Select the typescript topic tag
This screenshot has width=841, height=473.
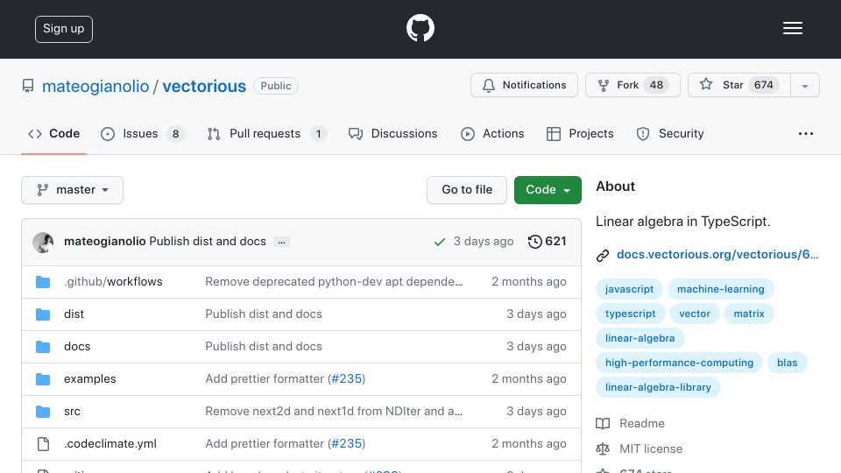coord(630,314)
